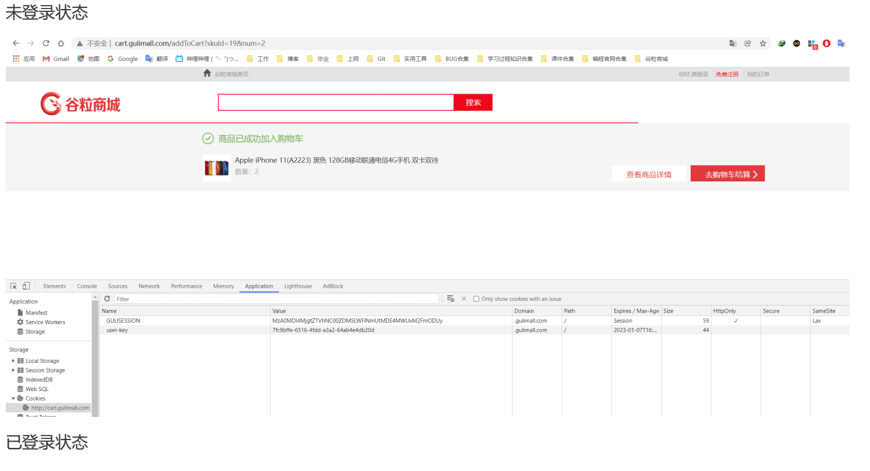Reload the page with the refresh icon
Image resolution: width=870 pixels, height=471 pixels.
click(46, 43)
